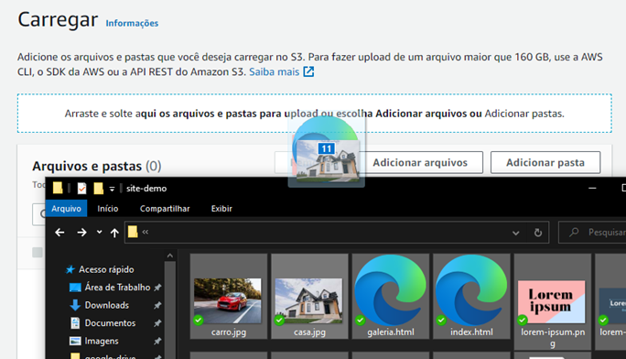
Task: Select the lorem-ipsum.png file thumbnail
Action: tap(553, 302)
